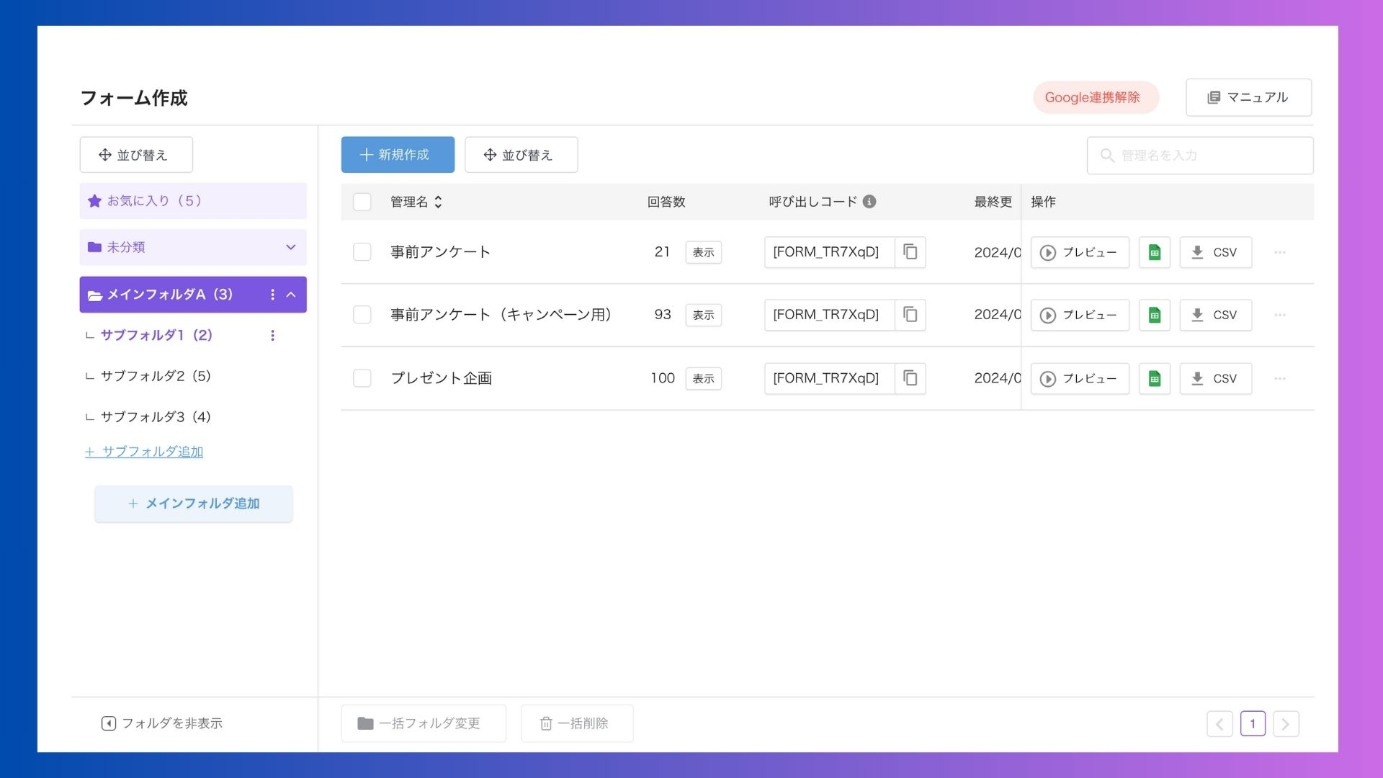This screenshot has height=778, width=1383.
Task: Check the select-all checkbox in the table header
Action: (362, 202)
